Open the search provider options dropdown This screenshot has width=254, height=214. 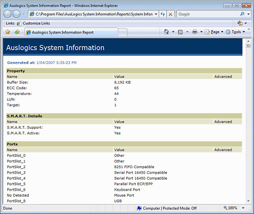coord(248,14)
